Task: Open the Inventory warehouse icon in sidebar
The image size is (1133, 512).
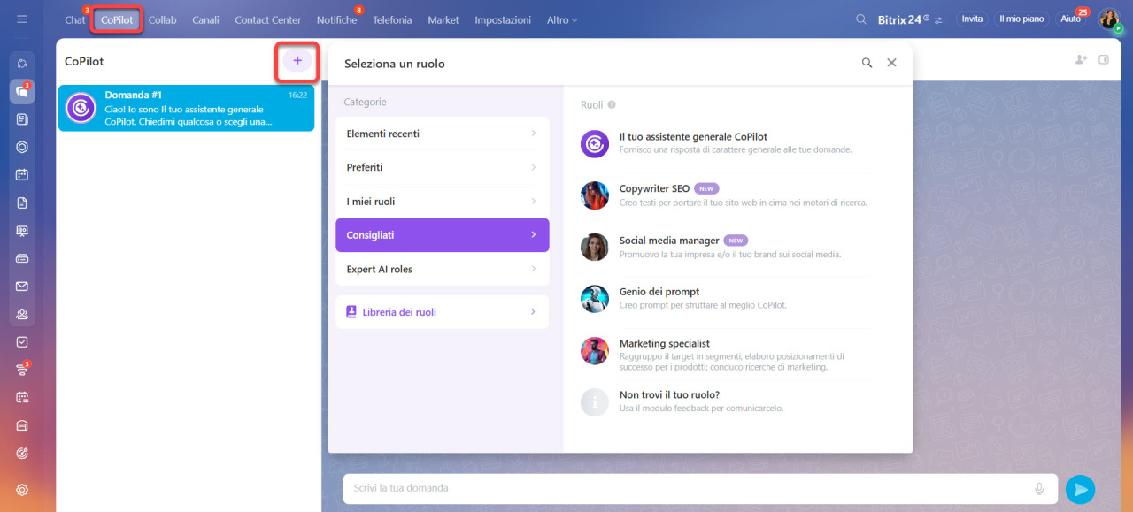Action: pos(22,425)
